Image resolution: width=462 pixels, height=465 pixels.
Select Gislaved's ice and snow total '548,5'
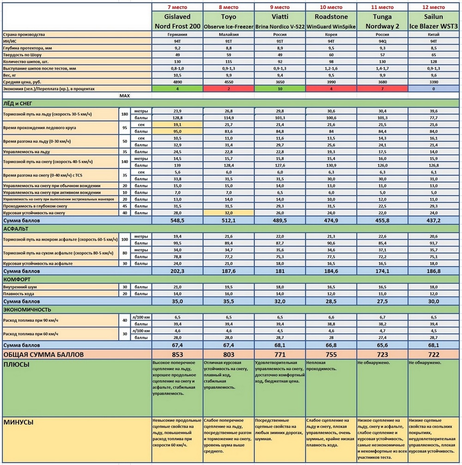tap(177, 220)
